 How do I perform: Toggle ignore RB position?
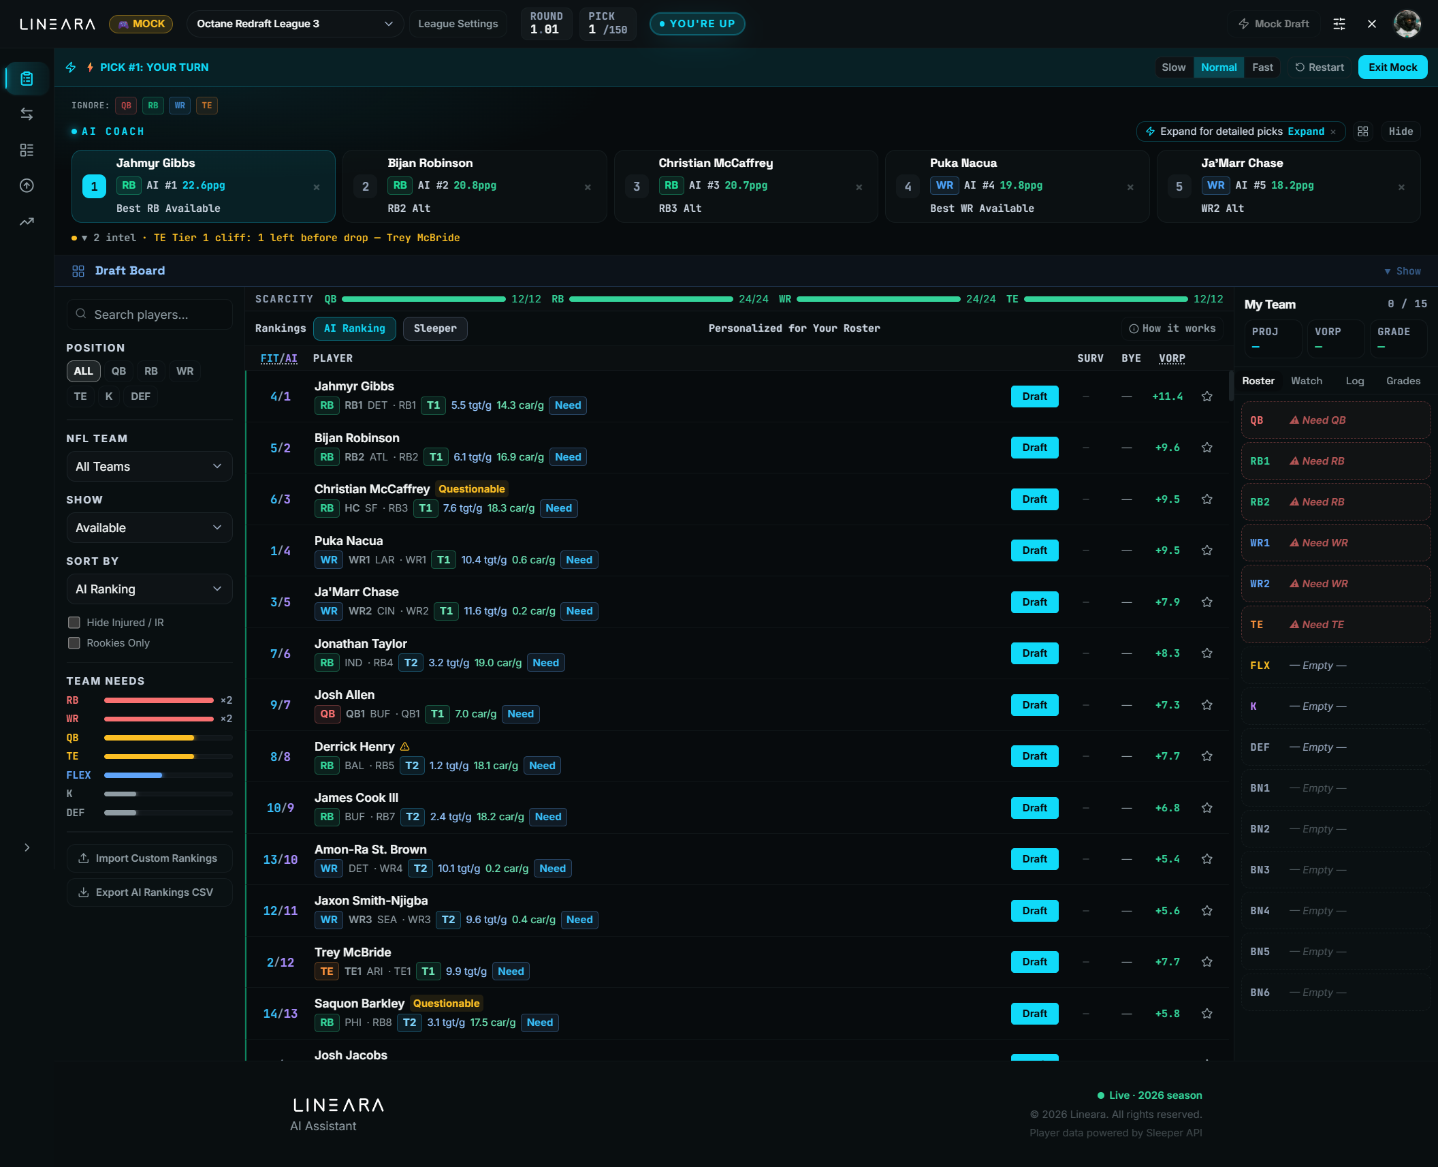153,106
